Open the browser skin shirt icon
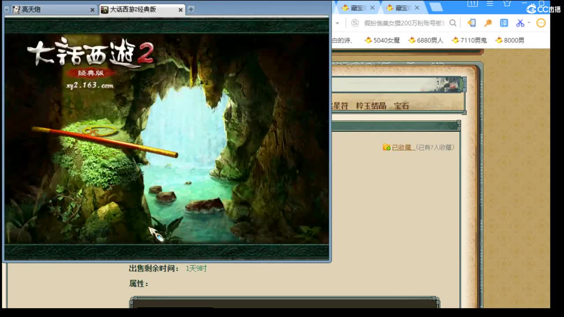Screen dimensions: 564x317 point(507,4)
